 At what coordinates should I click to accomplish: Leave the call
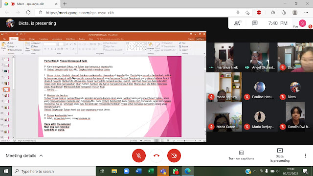click(156, 155)
